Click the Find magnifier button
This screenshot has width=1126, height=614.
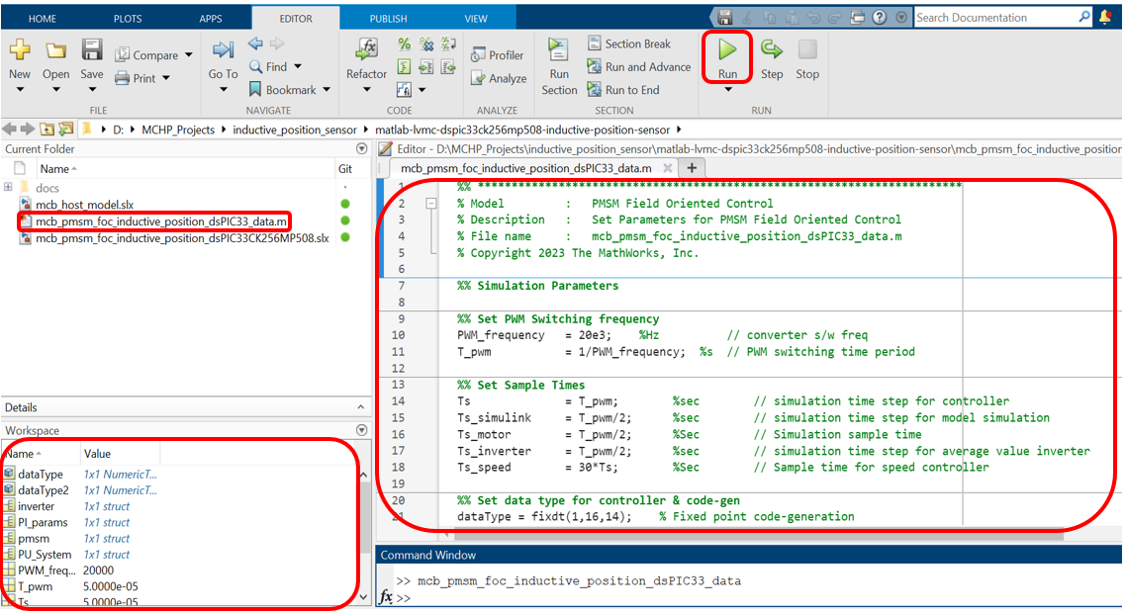tap(268, 66)
